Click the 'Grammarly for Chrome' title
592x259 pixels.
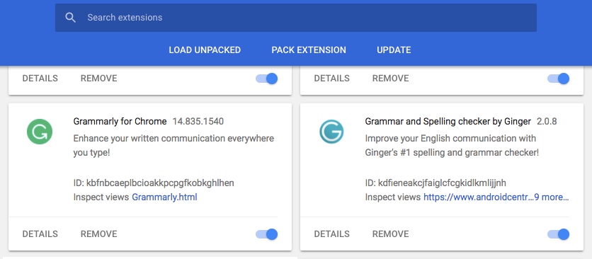120,121
